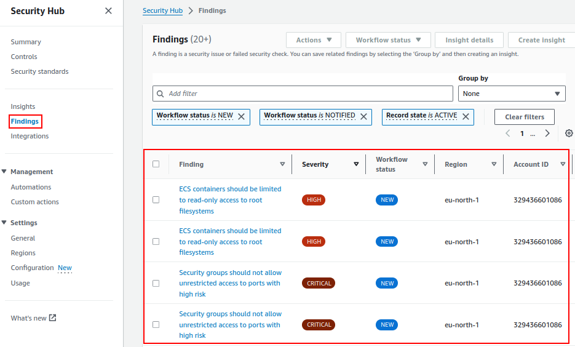The width and height of the screenshot is (575, 347).
Task: Sort table by Account ID column arrow
Action: [x=563, y=164]
